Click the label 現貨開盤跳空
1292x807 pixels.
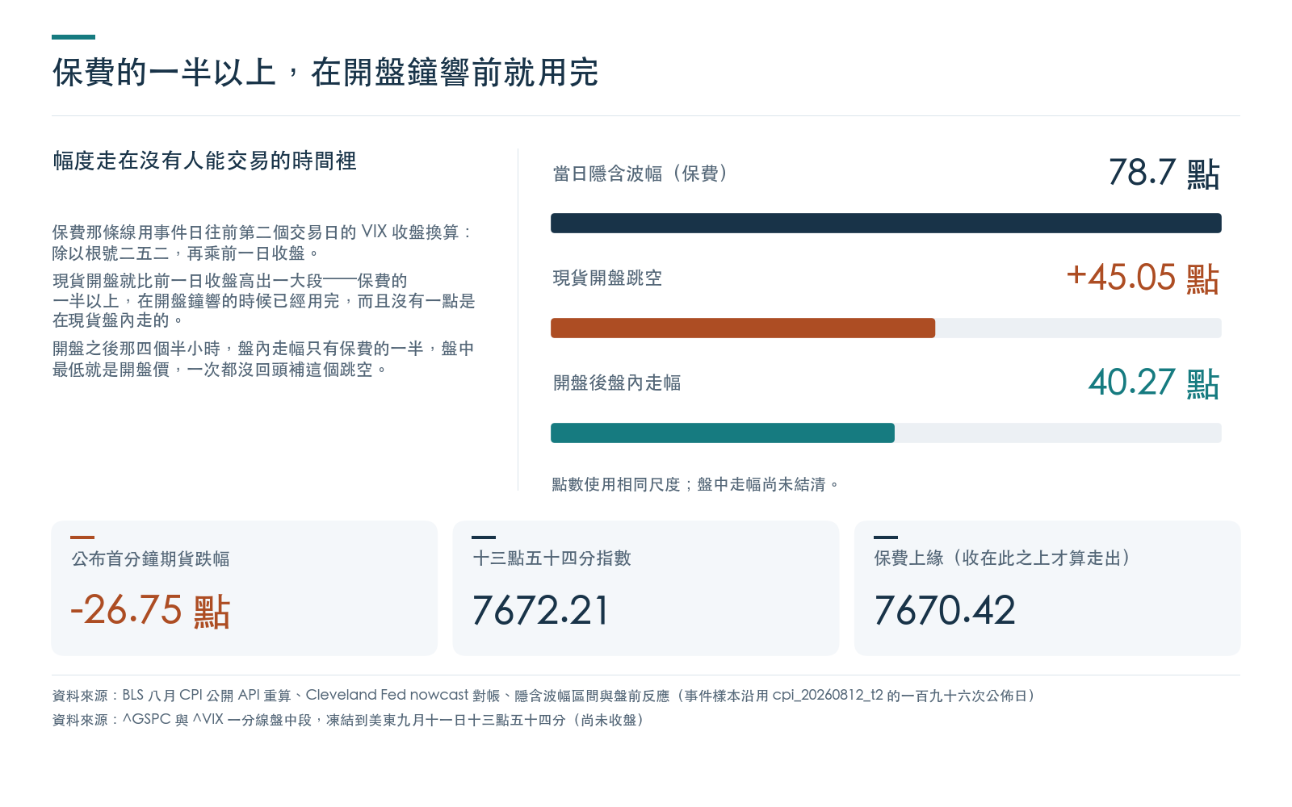pyautogui.click(x=607, y=278)
